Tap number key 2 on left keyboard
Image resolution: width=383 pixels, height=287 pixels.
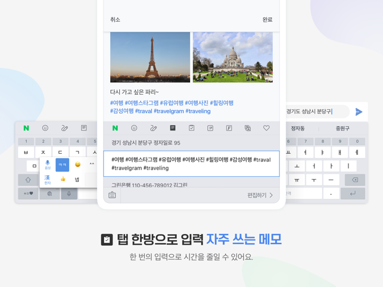(43, 141)
